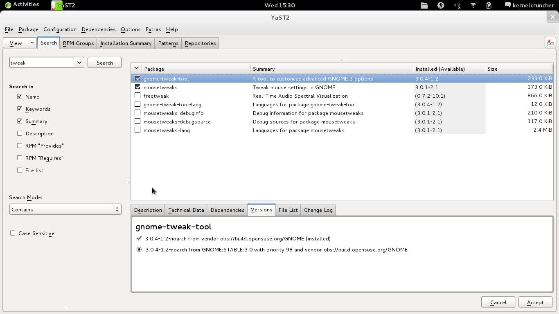Screen dimensions: 559x314
Task: Expand the View dropdown button
Action: 20,43
